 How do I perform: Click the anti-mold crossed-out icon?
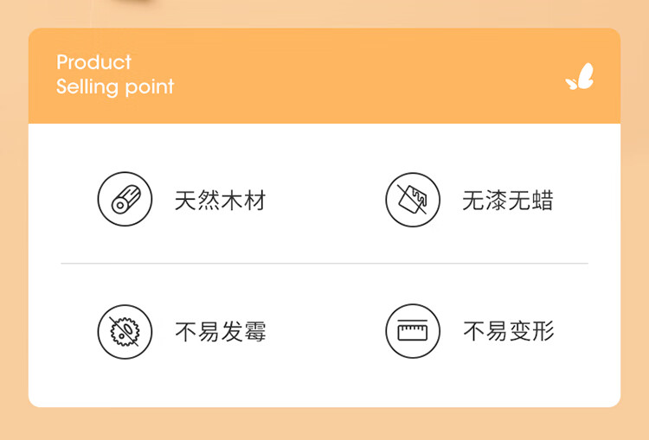pyautogui.click(x=124, y=332)
